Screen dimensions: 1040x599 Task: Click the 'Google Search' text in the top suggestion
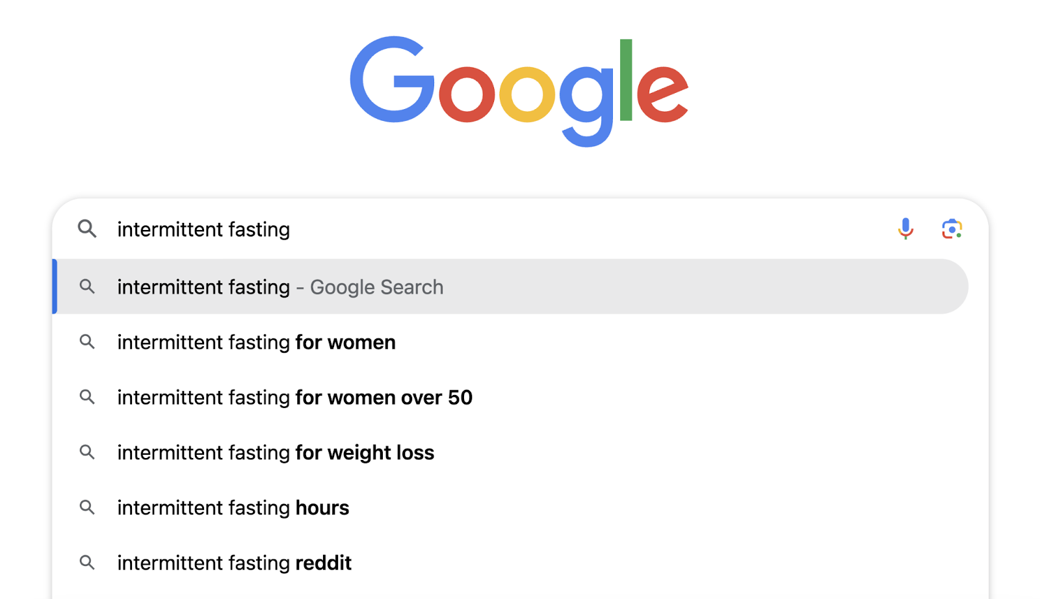point(376,287)
